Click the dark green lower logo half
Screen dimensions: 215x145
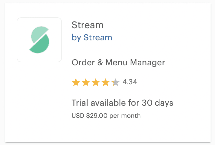click(x=40, y=44)
